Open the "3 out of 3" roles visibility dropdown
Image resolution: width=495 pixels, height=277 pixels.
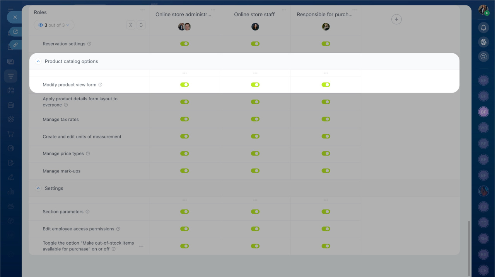point(54,25)
